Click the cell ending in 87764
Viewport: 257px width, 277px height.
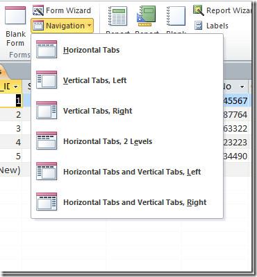pyautogui.click(x=236, y=114)
